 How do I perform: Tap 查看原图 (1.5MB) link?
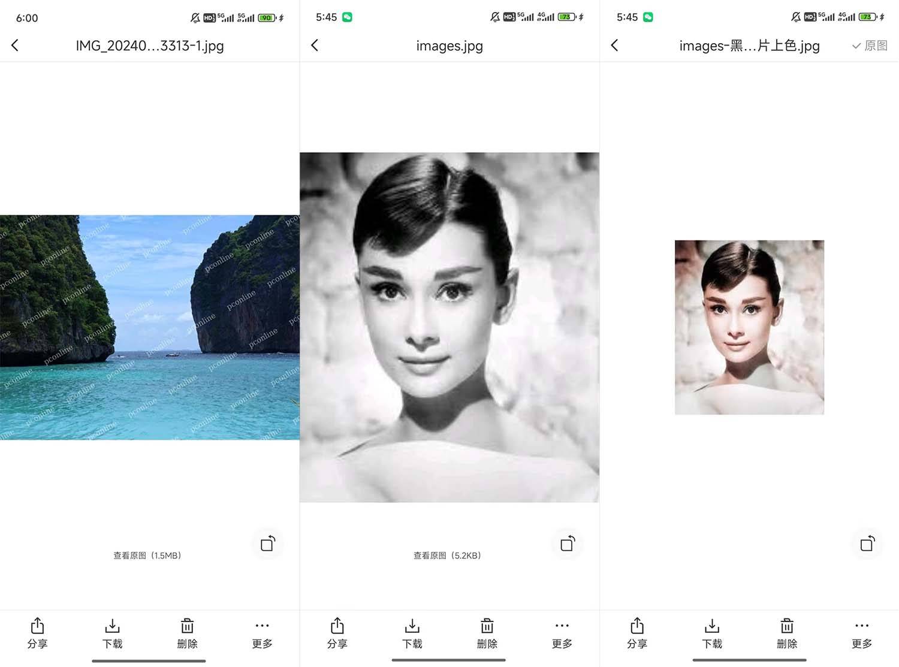[x=147, y=556]
